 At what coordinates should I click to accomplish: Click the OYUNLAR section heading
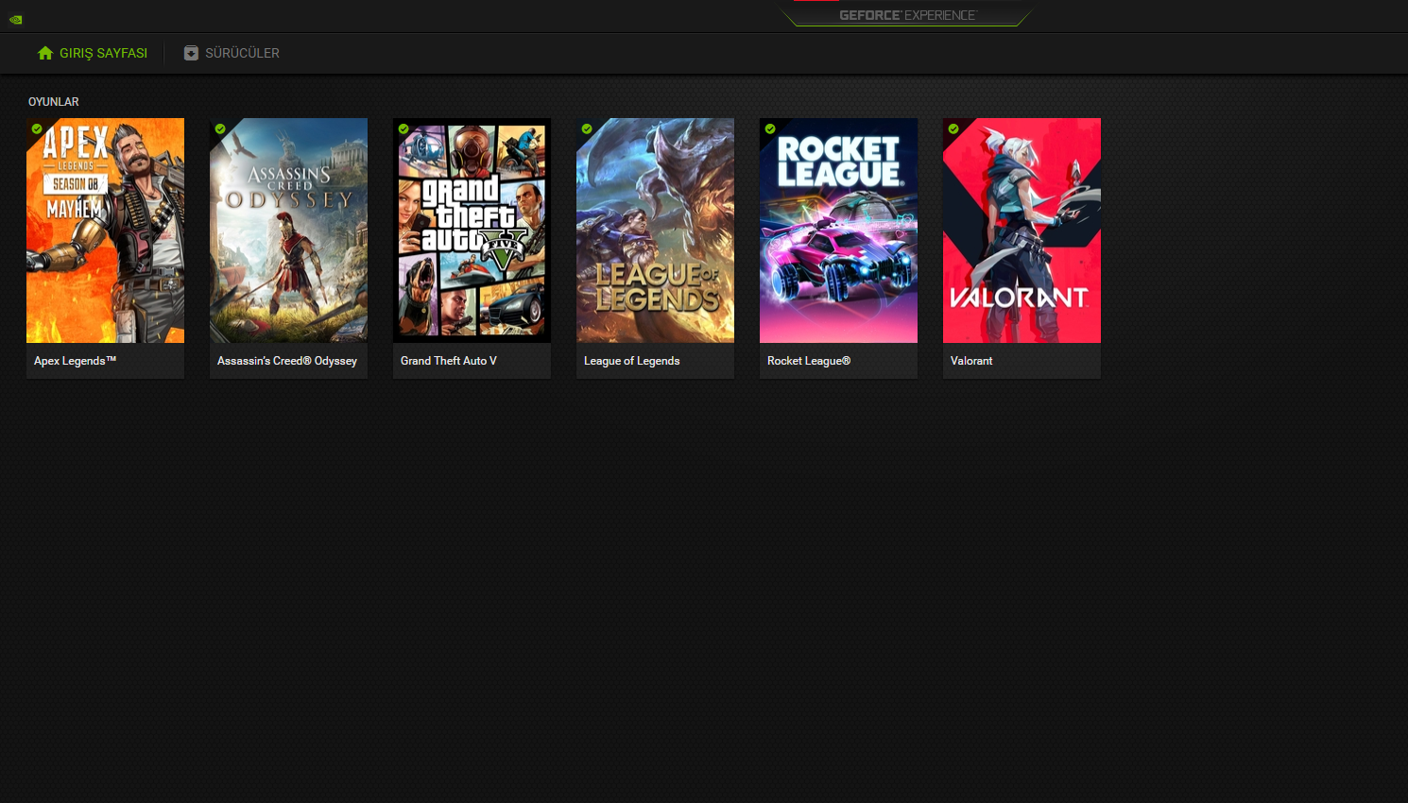54,102
